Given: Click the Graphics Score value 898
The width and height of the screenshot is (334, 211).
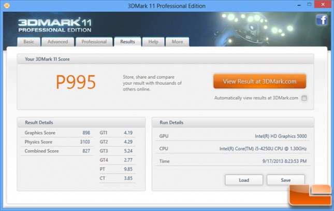Looking at the screenshot, I should 86,133.
